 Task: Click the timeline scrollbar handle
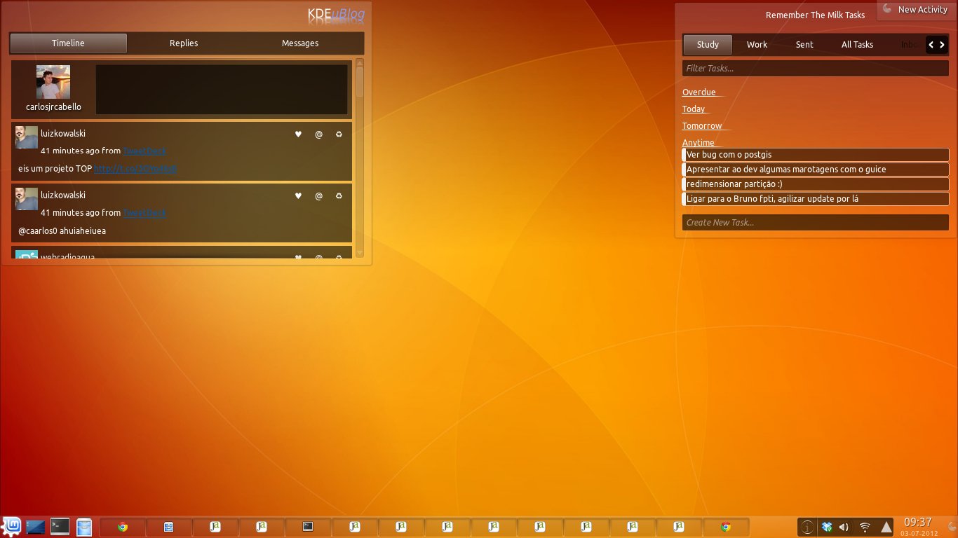360,83
